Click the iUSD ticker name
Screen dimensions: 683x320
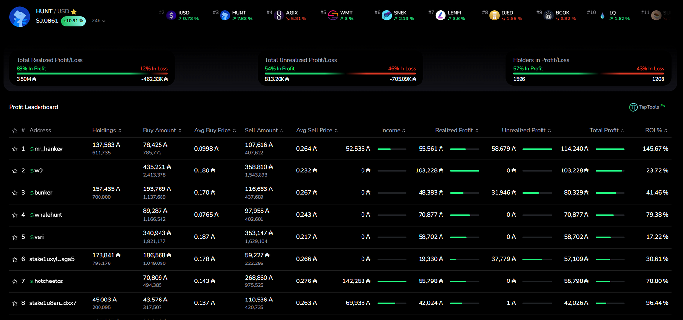pyautogui.click(x=184, y=13)
